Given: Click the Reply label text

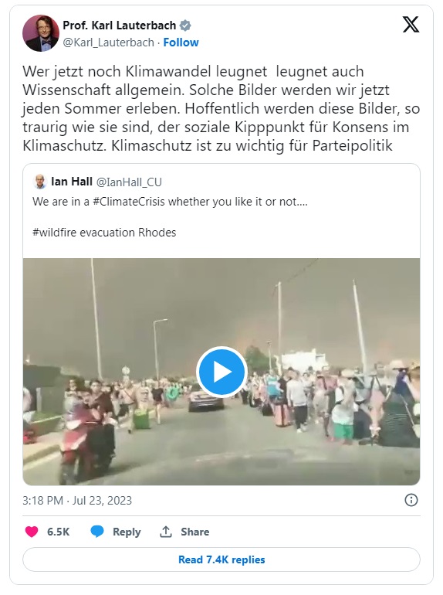Looking at the screenshot, I should point(127,532).
